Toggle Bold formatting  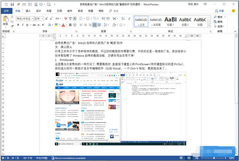[18, 25]
